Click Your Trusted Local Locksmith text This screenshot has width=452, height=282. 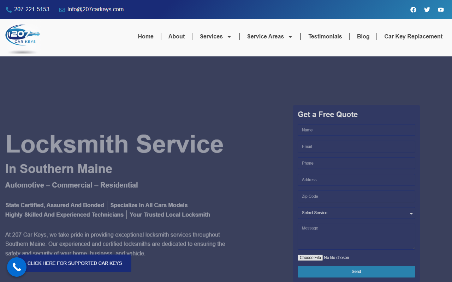pyautogui.click(x=170, y=215)
